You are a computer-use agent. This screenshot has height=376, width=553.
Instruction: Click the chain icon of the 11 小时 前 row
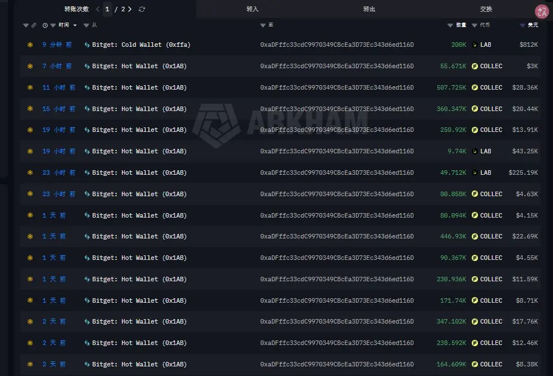point(30,87)
